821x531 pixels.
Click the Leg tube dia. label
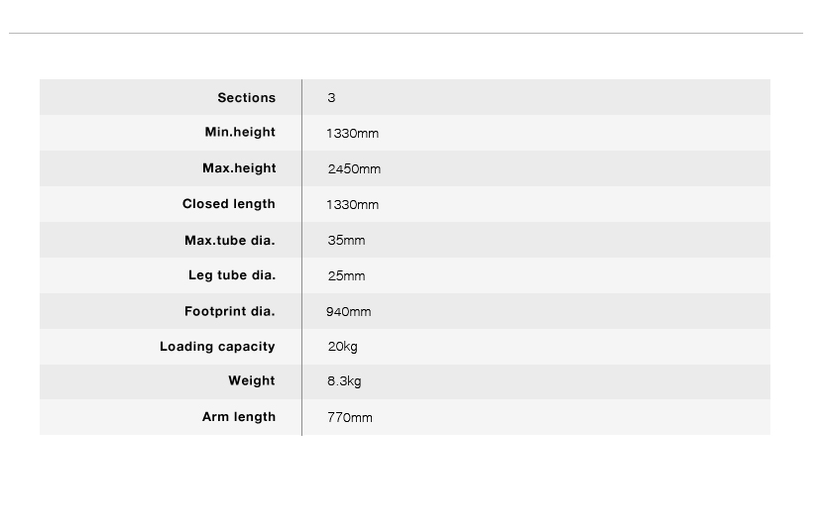[x=232, y=275]
